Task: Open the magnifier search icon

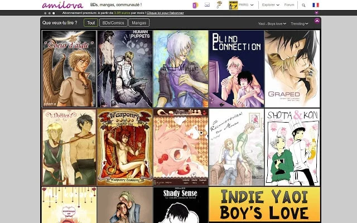Action: 303,5
